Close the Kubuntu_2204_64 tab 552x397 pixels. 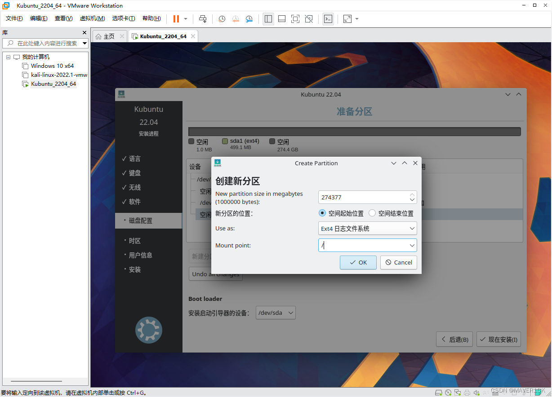pyautogui.click(x=193, y=36)
